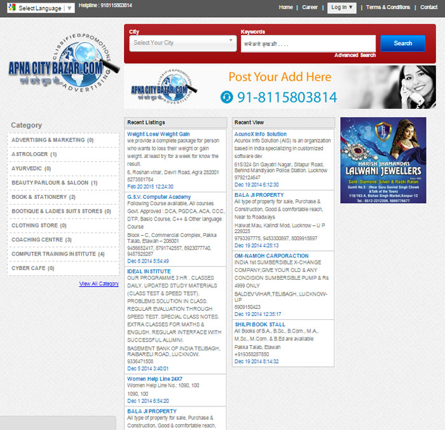445x430 pixels.
Task: Click phone number 9792124647
Action: tap(247, 178)
